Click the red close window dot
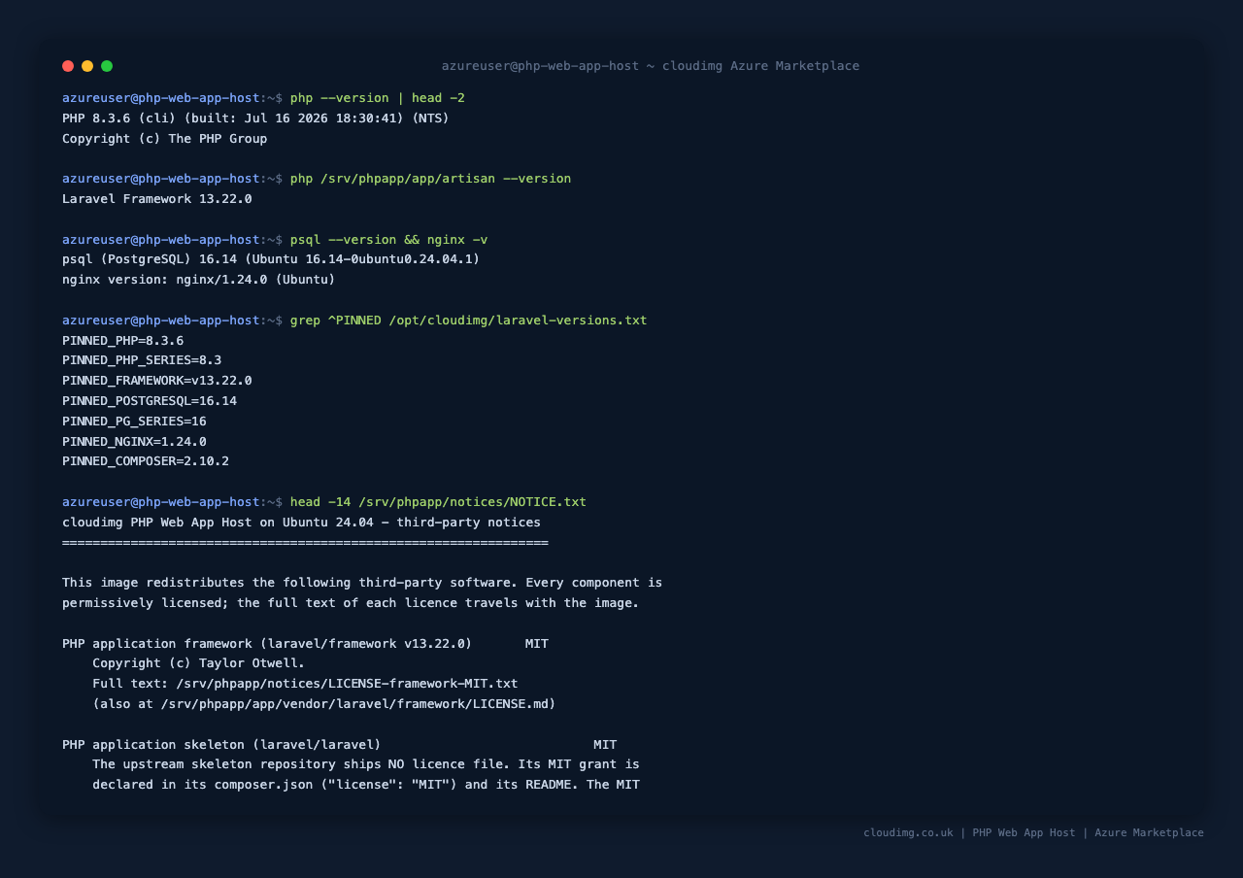Viewport: 1243px width, 878px height. coord(68,66)
